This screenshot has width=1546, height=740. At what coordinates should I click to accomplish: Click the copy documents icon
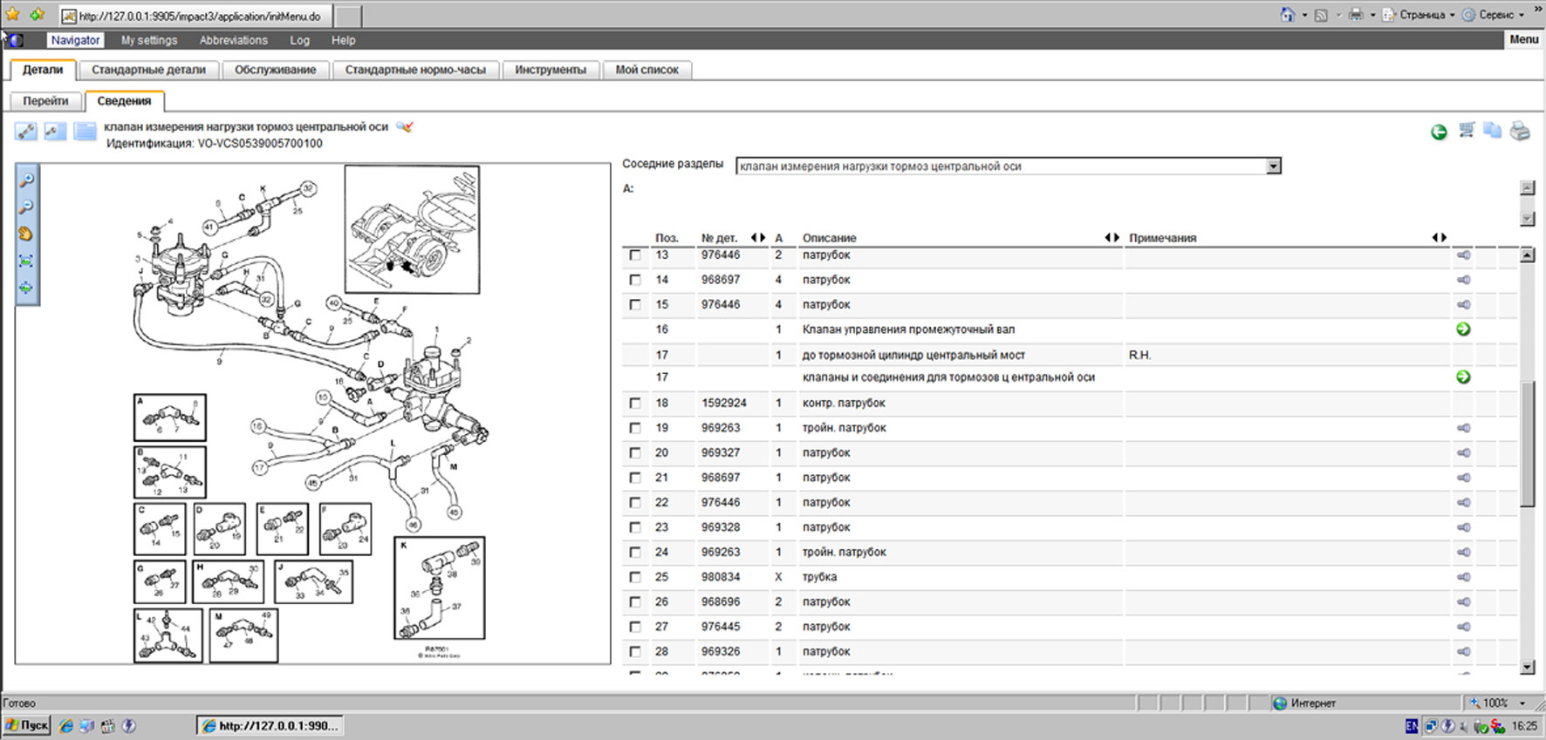point(1493,131)
